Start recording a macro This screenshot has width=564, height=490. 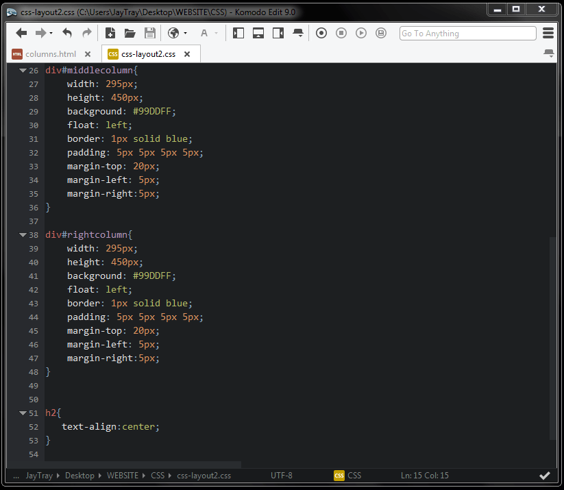click(x=321, y=32)
